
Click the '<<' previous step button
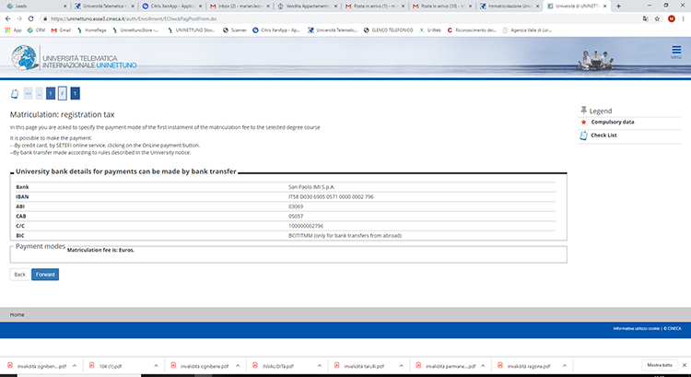pos(27,93)
